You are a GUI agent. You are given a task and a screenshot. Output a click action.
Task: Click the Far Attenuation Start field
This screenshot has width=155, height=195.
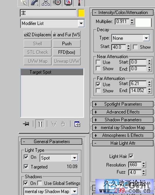tap(138, 84)
